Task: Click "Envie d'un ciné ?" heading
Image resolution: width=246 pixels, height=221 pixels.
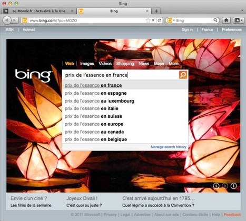Action: (29, 198)
